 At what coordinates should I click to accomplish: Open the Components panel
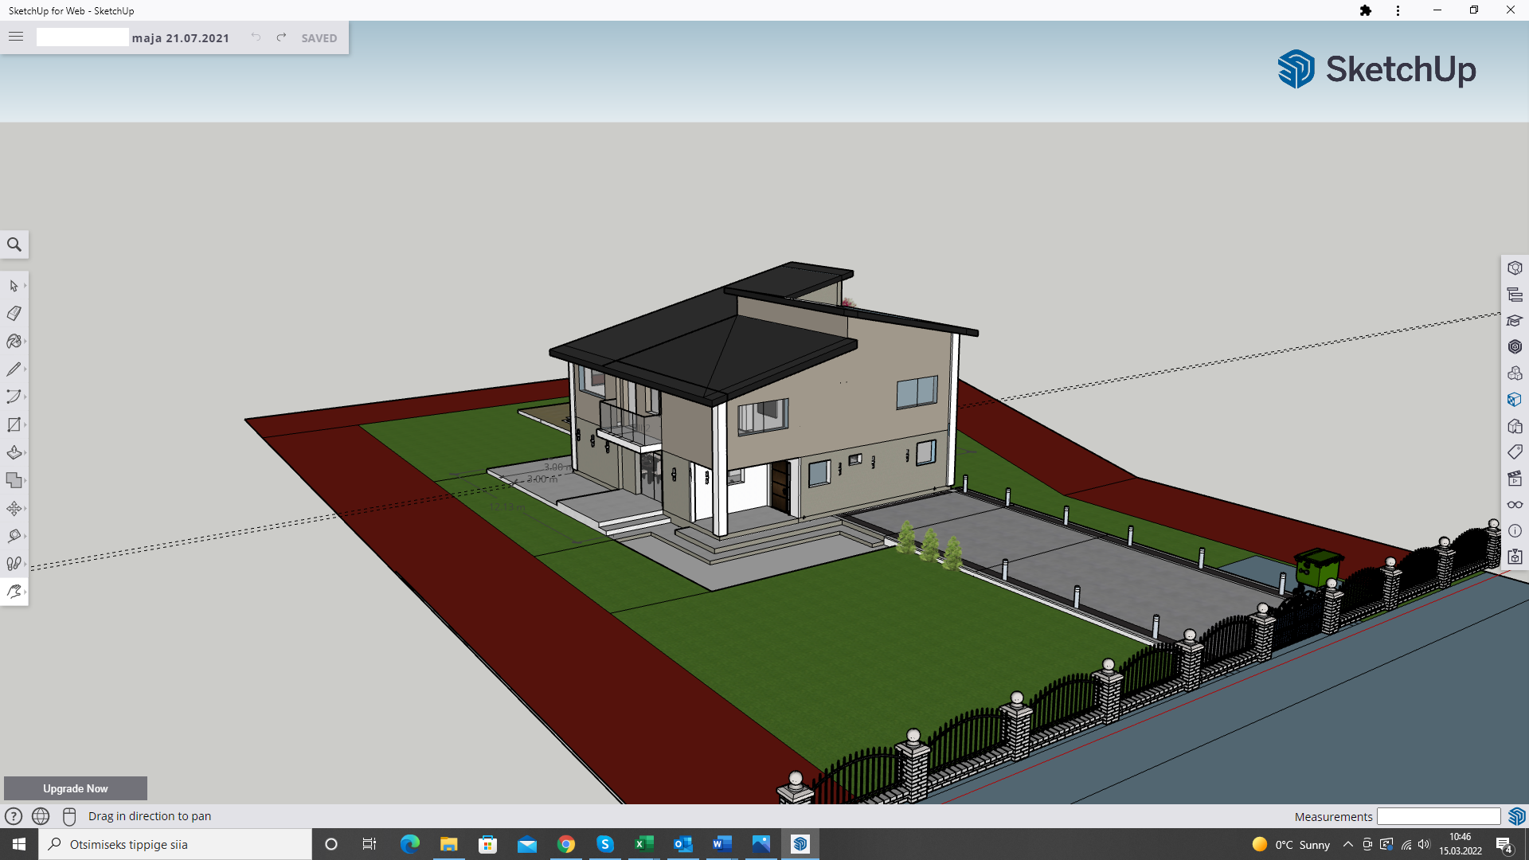(x=1515, y=373)
